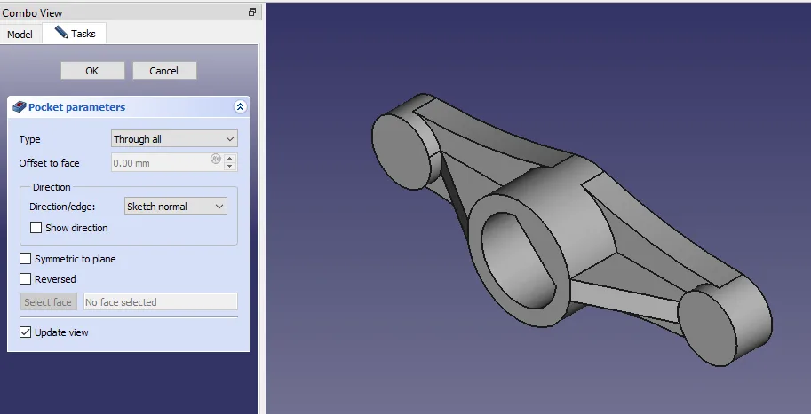Decrease Offset to face with down arrow
Image resolution: width=811 pixels, height=414 pixels.
point(230,167)
